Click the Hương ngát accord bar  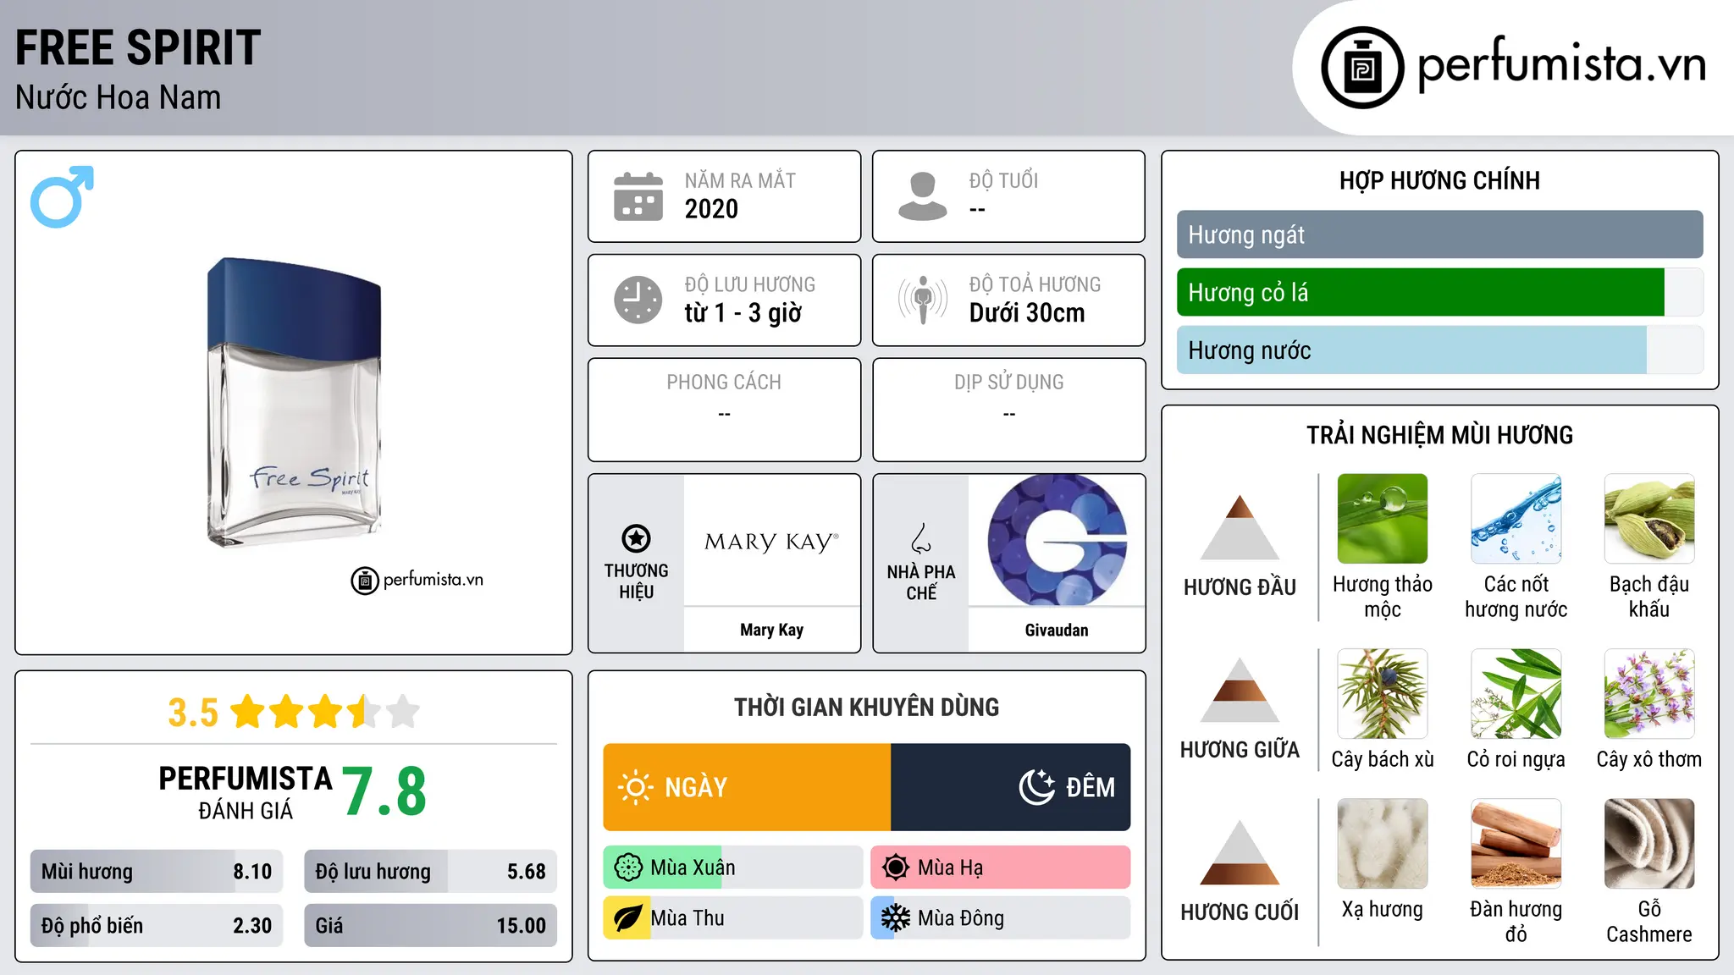1440,234
